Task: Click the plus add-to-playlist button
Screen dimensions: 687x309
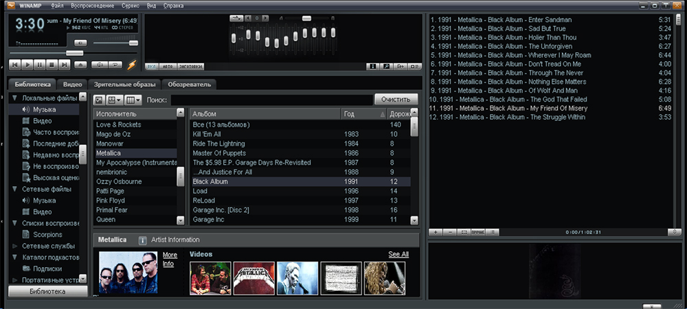Action: pos(436,232)
